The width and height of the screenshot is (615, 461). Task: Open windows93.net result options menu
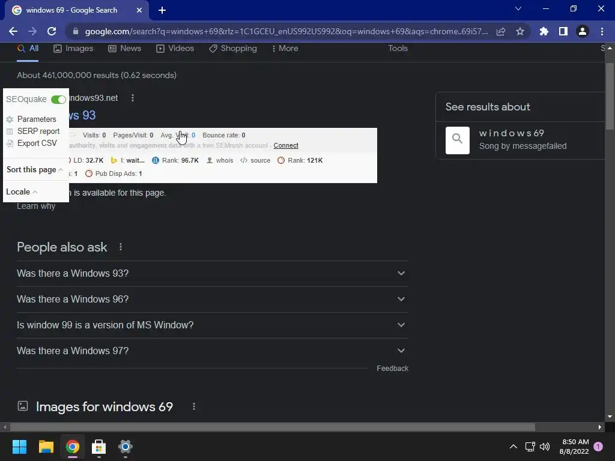pyautogui.click(x=133, y=98)
